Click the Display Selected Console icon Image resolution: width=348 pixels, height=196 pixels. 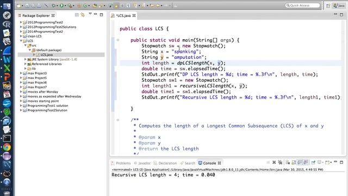coord(320,162)
